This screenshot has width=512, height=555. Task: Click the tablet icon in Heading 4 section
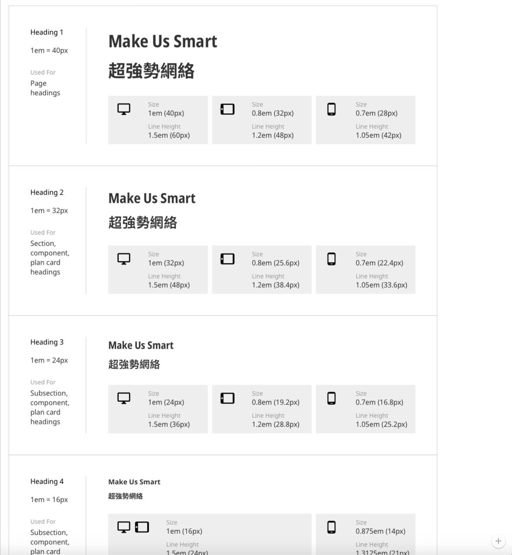click(142, 527)
